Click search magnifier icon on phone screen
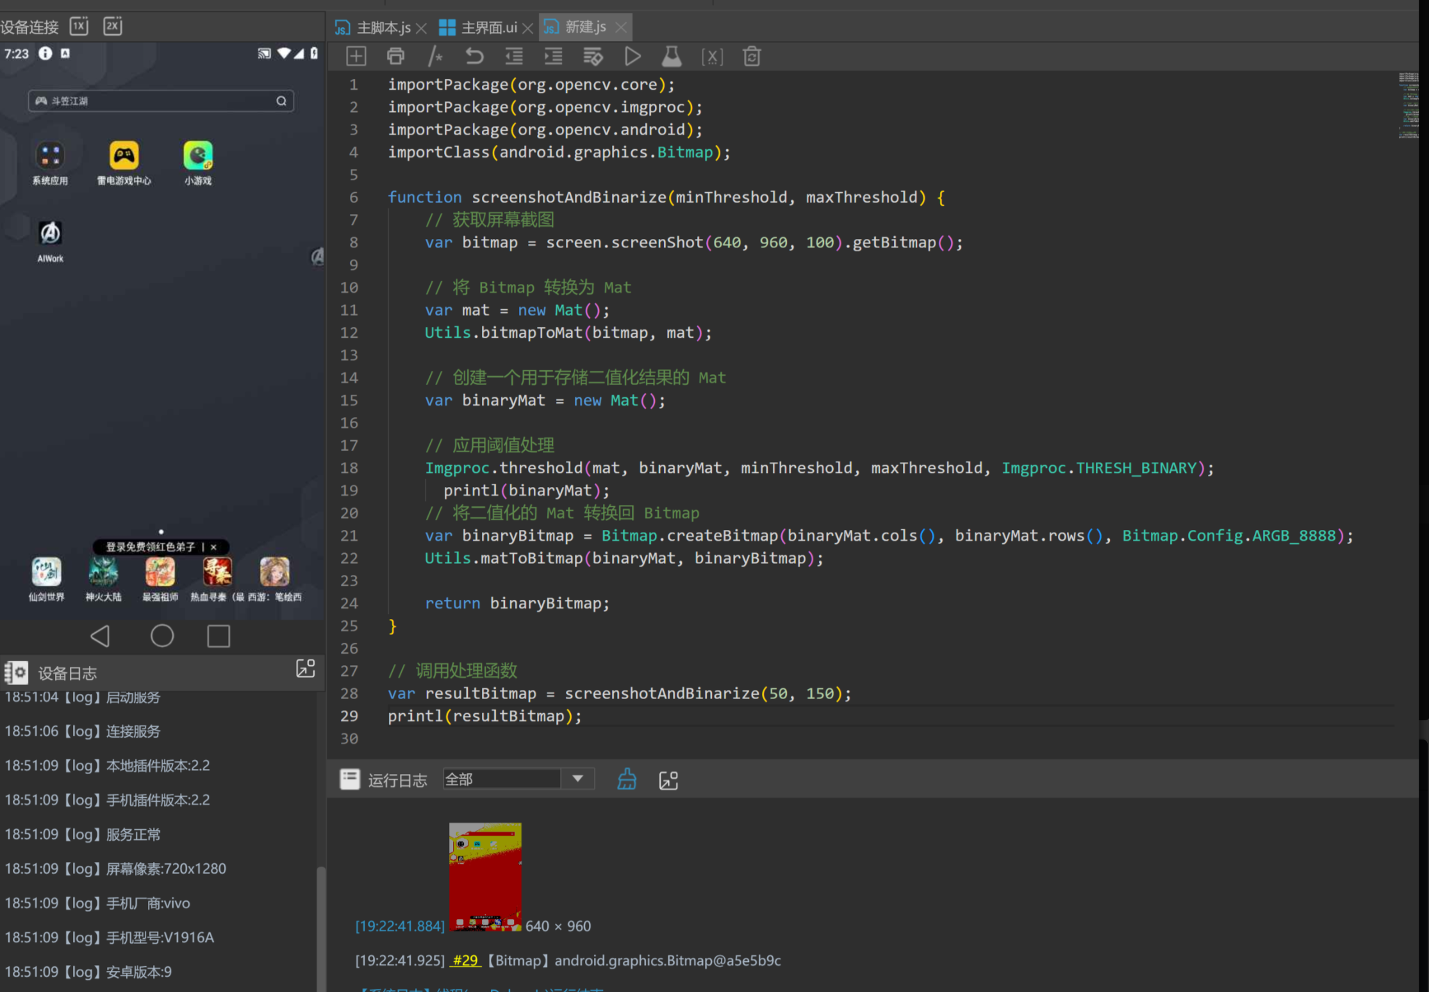Viewport: 1429px width, 992px height. click(281, 101)
